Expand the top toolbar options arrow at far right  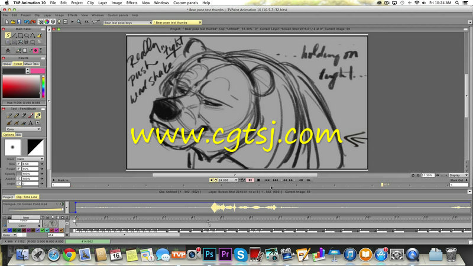(470, 22)
